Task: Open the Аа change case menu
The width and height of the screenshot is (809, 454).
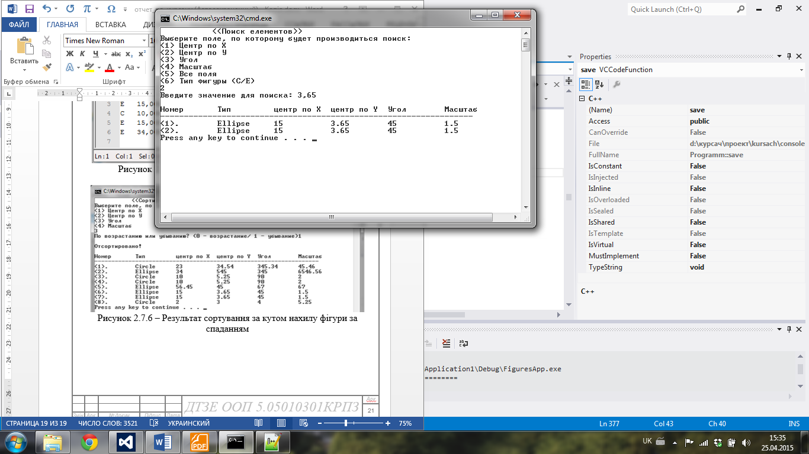Action: pos(131,67)
